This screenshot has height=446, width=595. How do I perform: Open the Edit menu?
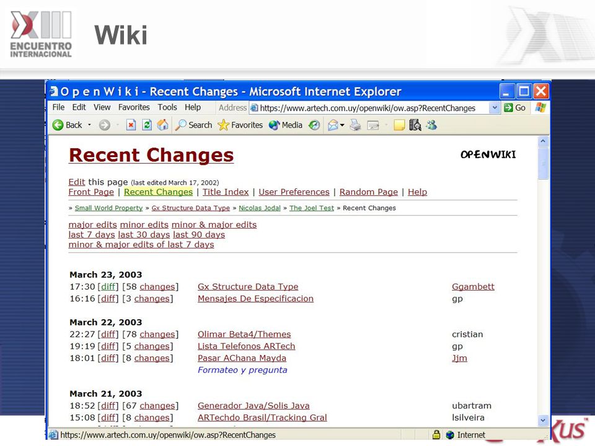click(79, 107)
